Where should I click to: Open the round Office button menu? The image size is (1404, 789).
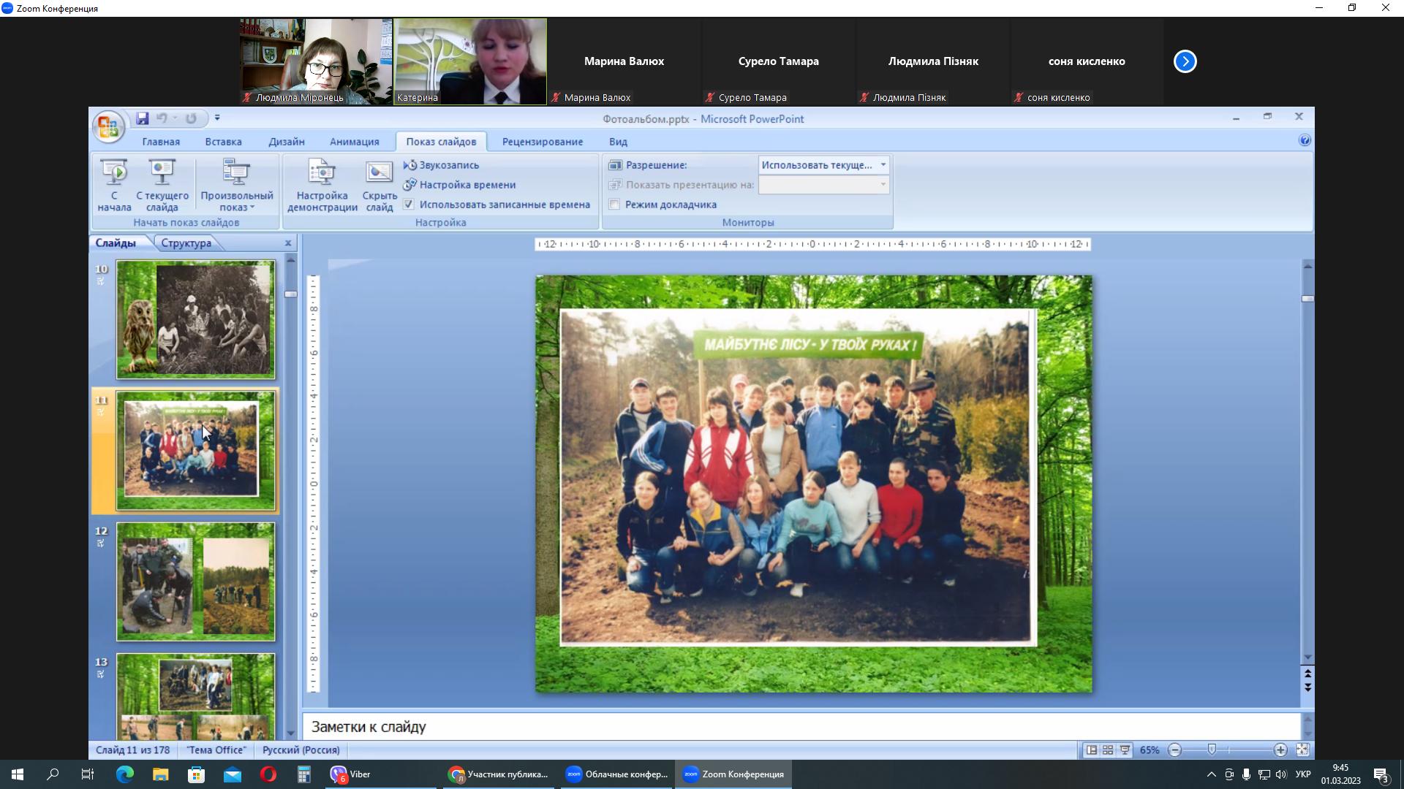(x=108, y=127)
